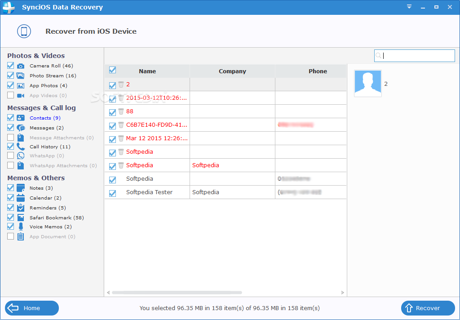Uncheck the Camera Roll checkbox

click(11, 66)
